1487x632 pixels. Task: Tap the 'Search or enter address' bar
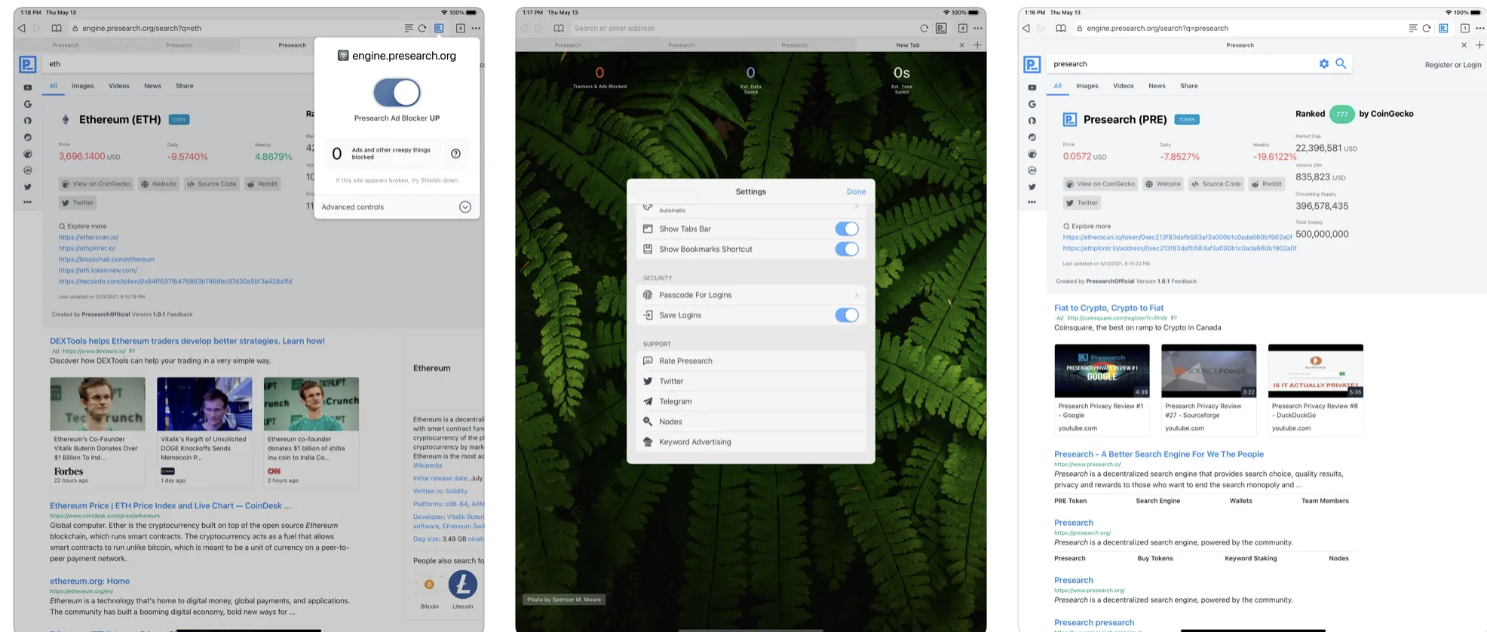741,29
